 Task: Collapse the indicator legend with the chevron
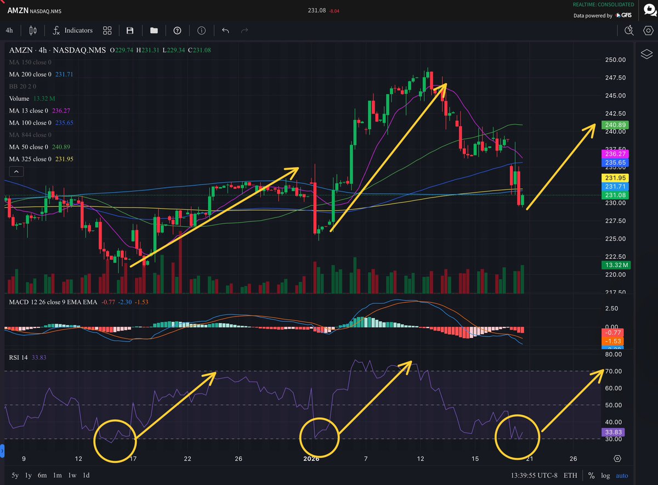coord(16,171)
